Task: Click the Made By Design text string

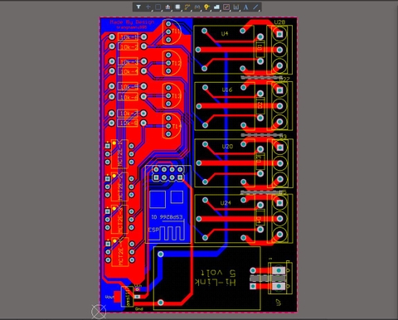Action: click(132, 22)
